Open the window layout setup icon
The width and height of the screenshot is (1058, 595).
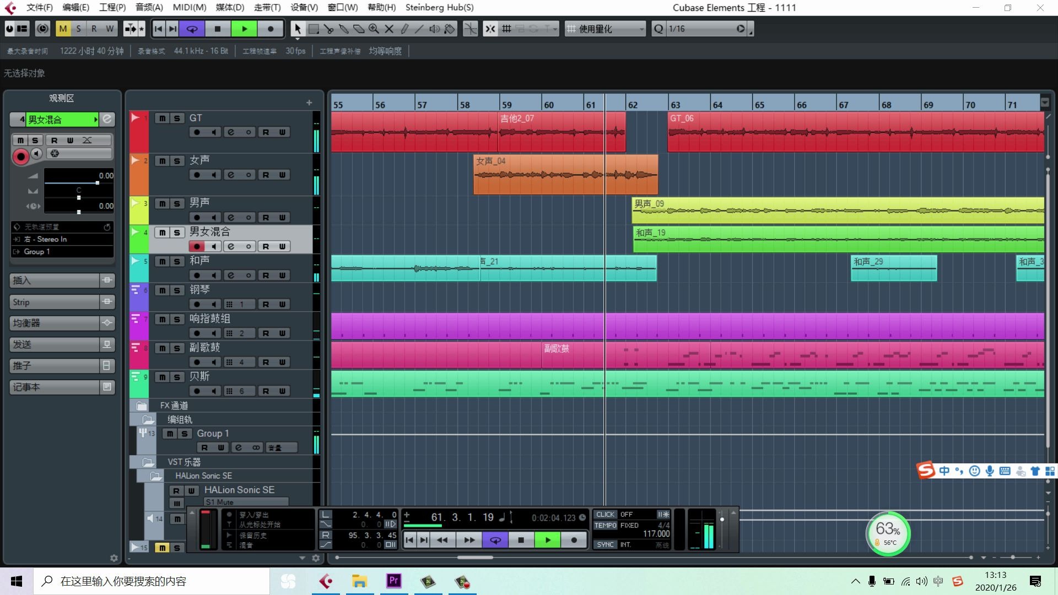click(x=22, y=29)
